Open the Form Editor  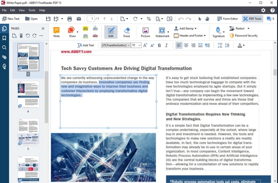(x=227, y=19)
